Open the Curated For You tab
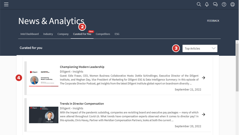Viewport: 239px width, 135px height. pyautogui.click(x=82, y=34)
